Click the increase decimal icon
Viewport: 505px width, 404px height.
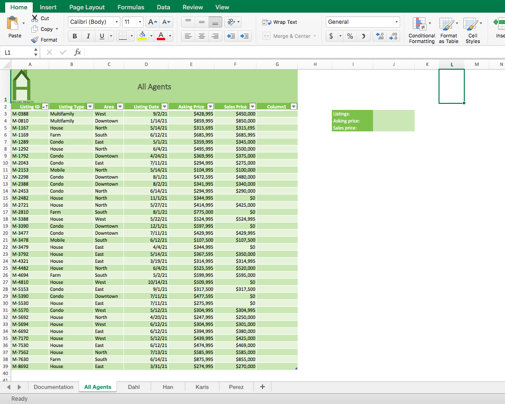click(x=380, y=36)
